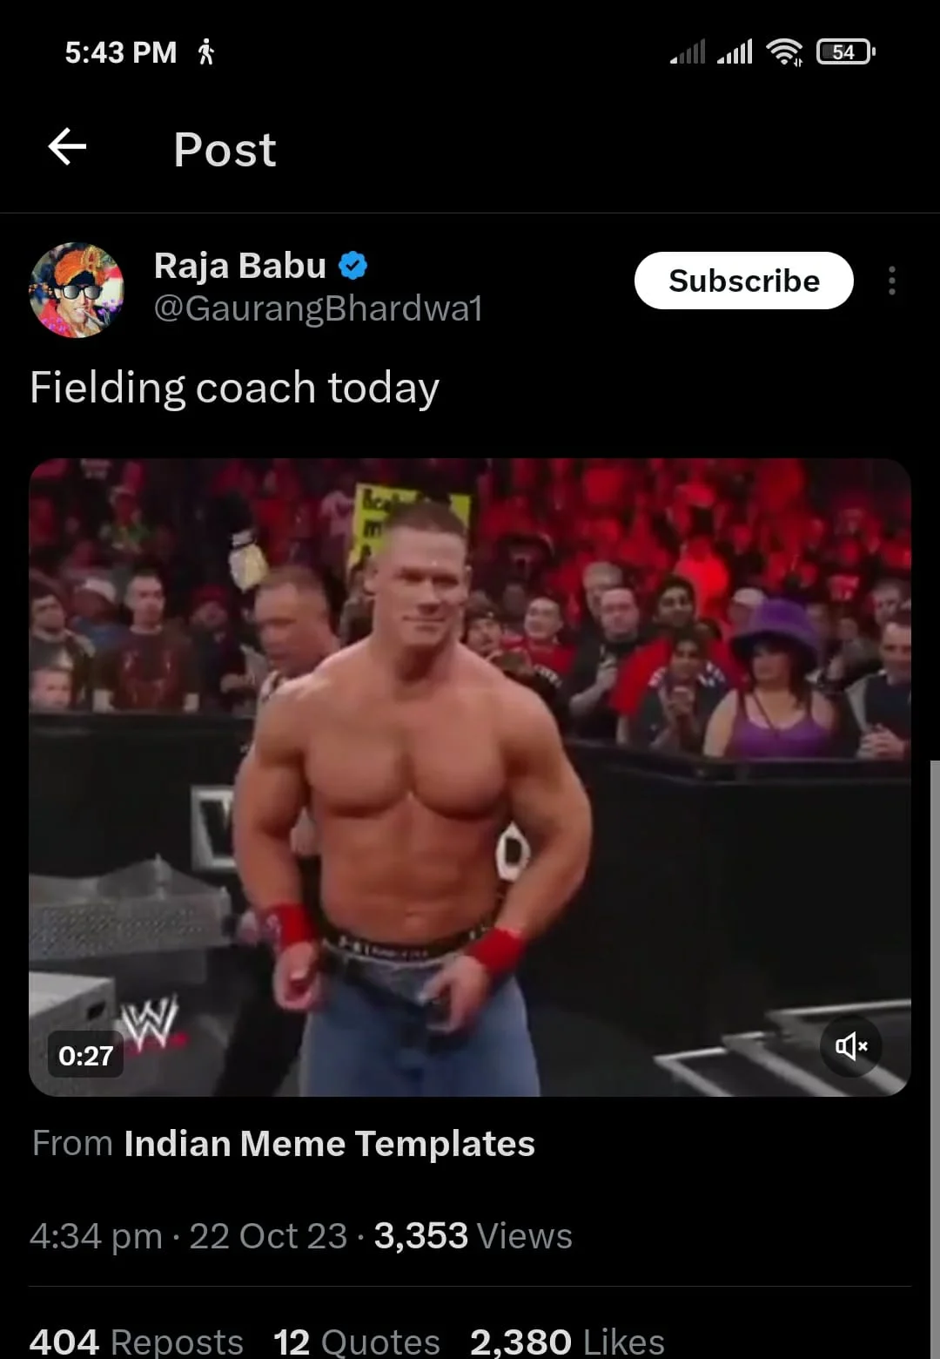Tap the battery indicator showing 54
This screenshot has width=940, height=1359.
845,52
